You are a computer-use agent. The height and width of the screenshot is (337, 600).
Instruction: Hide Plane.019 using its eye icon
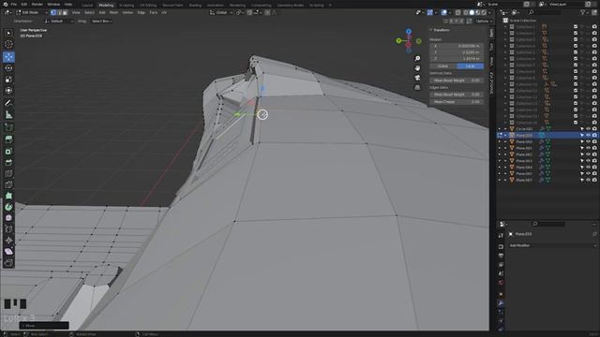tap(588, 135)
